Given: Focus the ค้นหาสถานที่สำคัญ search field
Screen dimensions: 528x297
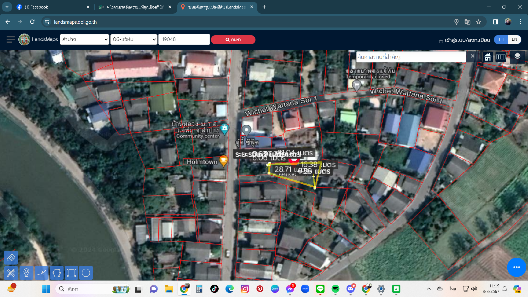Looking at the screenshot, I should (411, 57).
